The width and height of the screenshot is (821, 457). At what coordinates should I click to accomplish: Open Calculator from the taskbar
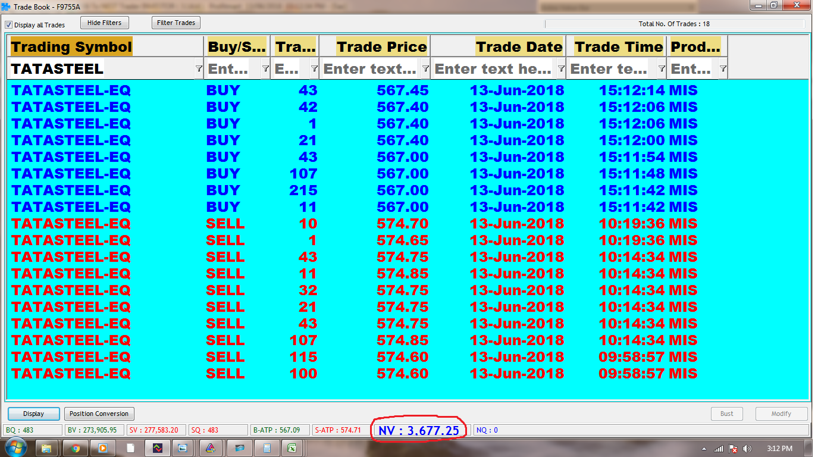[x=266, y=448]
